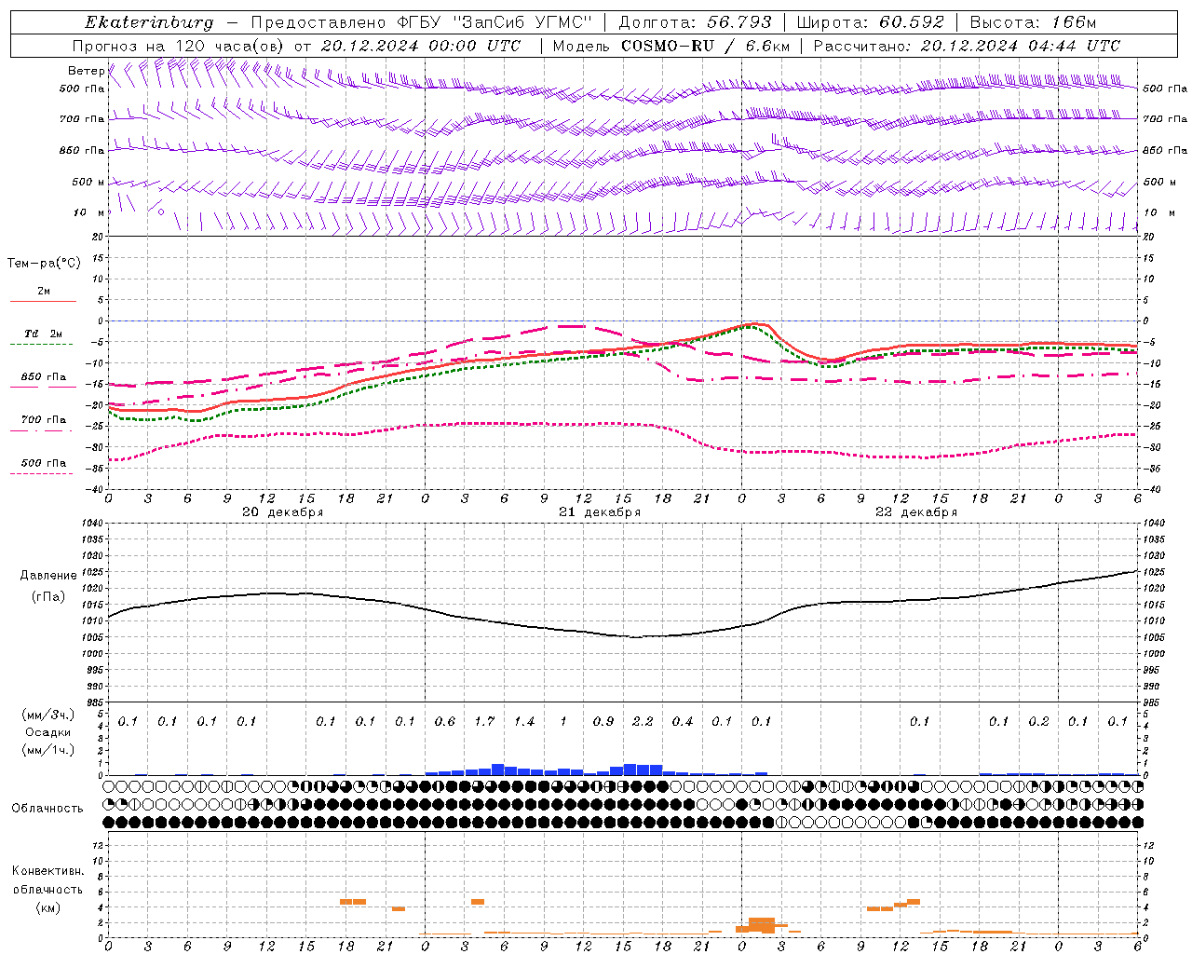Click the '(мм/1ч.)' hourly precipitation unit label
The image size is (1192, 954).
point(48,750)
